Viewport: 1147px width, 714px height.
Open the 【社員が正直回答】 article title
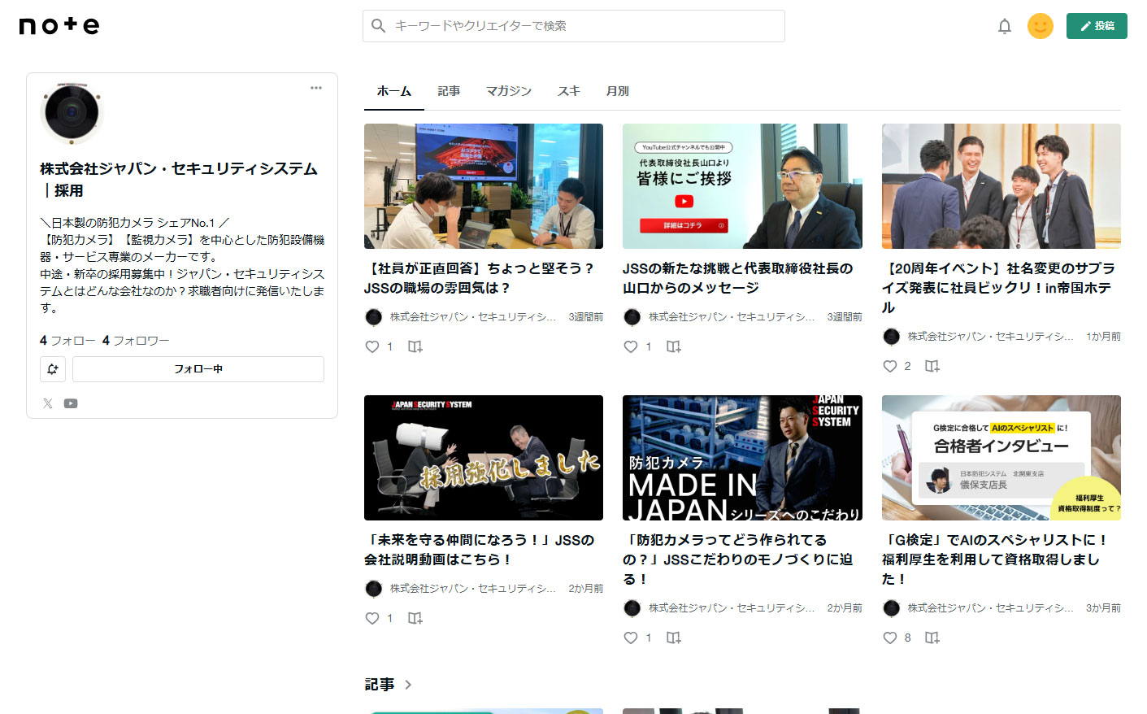(480, 278)
